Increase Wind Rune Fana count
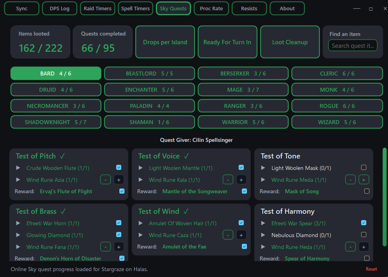This screenshot has height=277, width=388. 119,247
